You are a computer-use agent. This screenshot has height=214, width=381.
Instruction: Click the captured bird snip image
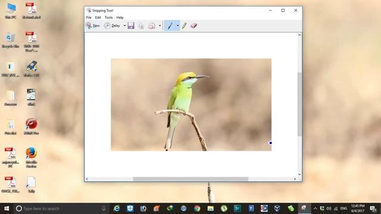click(191, 105)
